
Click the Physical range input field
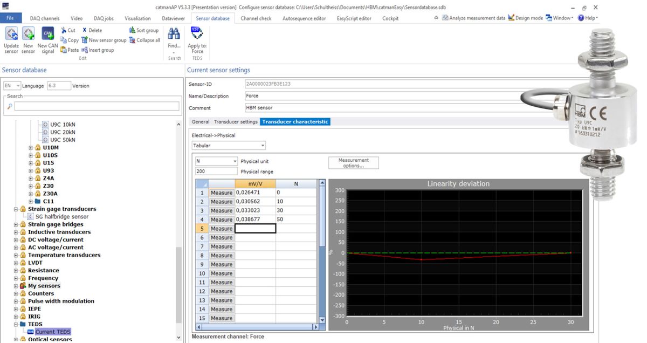pos(216,172)
